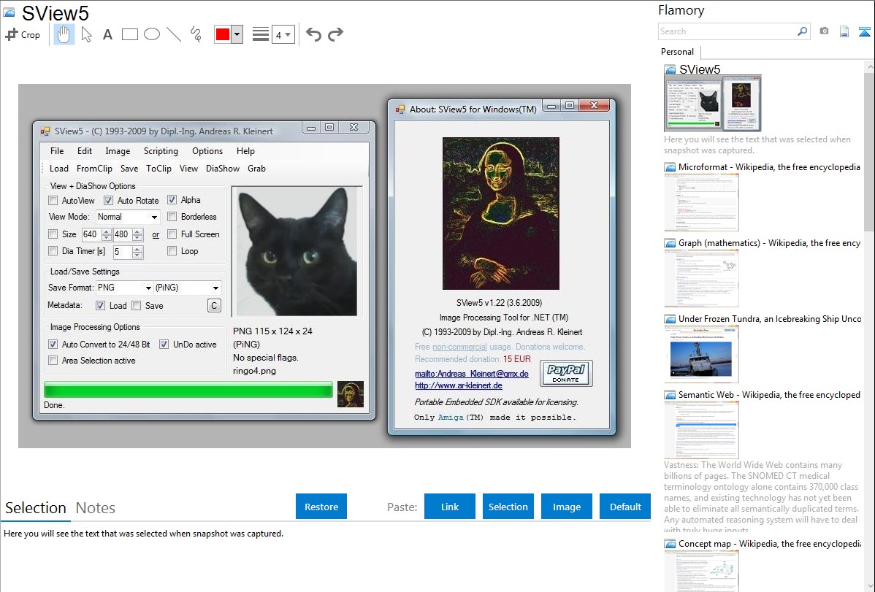Choose the arrow pointer selection tool

tap(86, 34)
